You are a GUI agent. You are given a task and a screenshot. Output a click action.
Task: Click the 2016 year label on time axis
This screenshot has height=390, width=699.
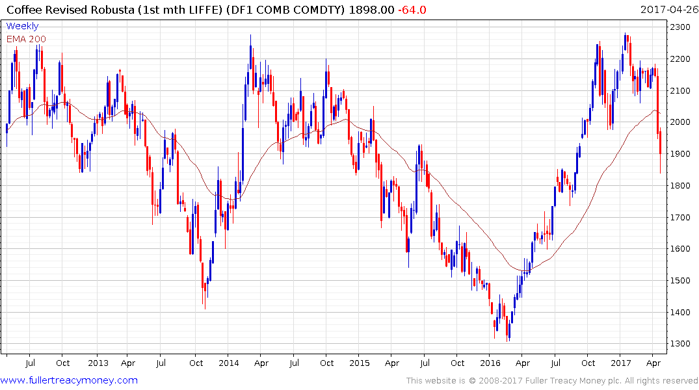coord(490,363)
